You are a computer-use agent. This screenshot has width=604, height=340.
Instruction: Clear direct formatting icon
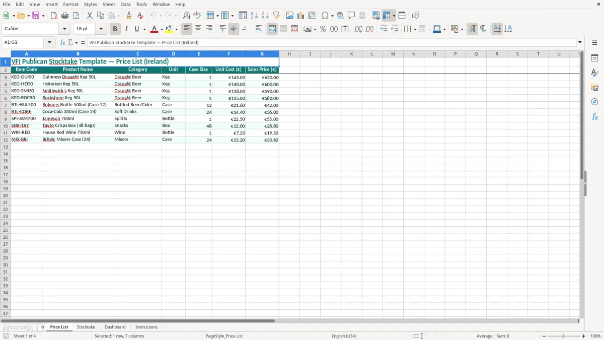point(140,16)
